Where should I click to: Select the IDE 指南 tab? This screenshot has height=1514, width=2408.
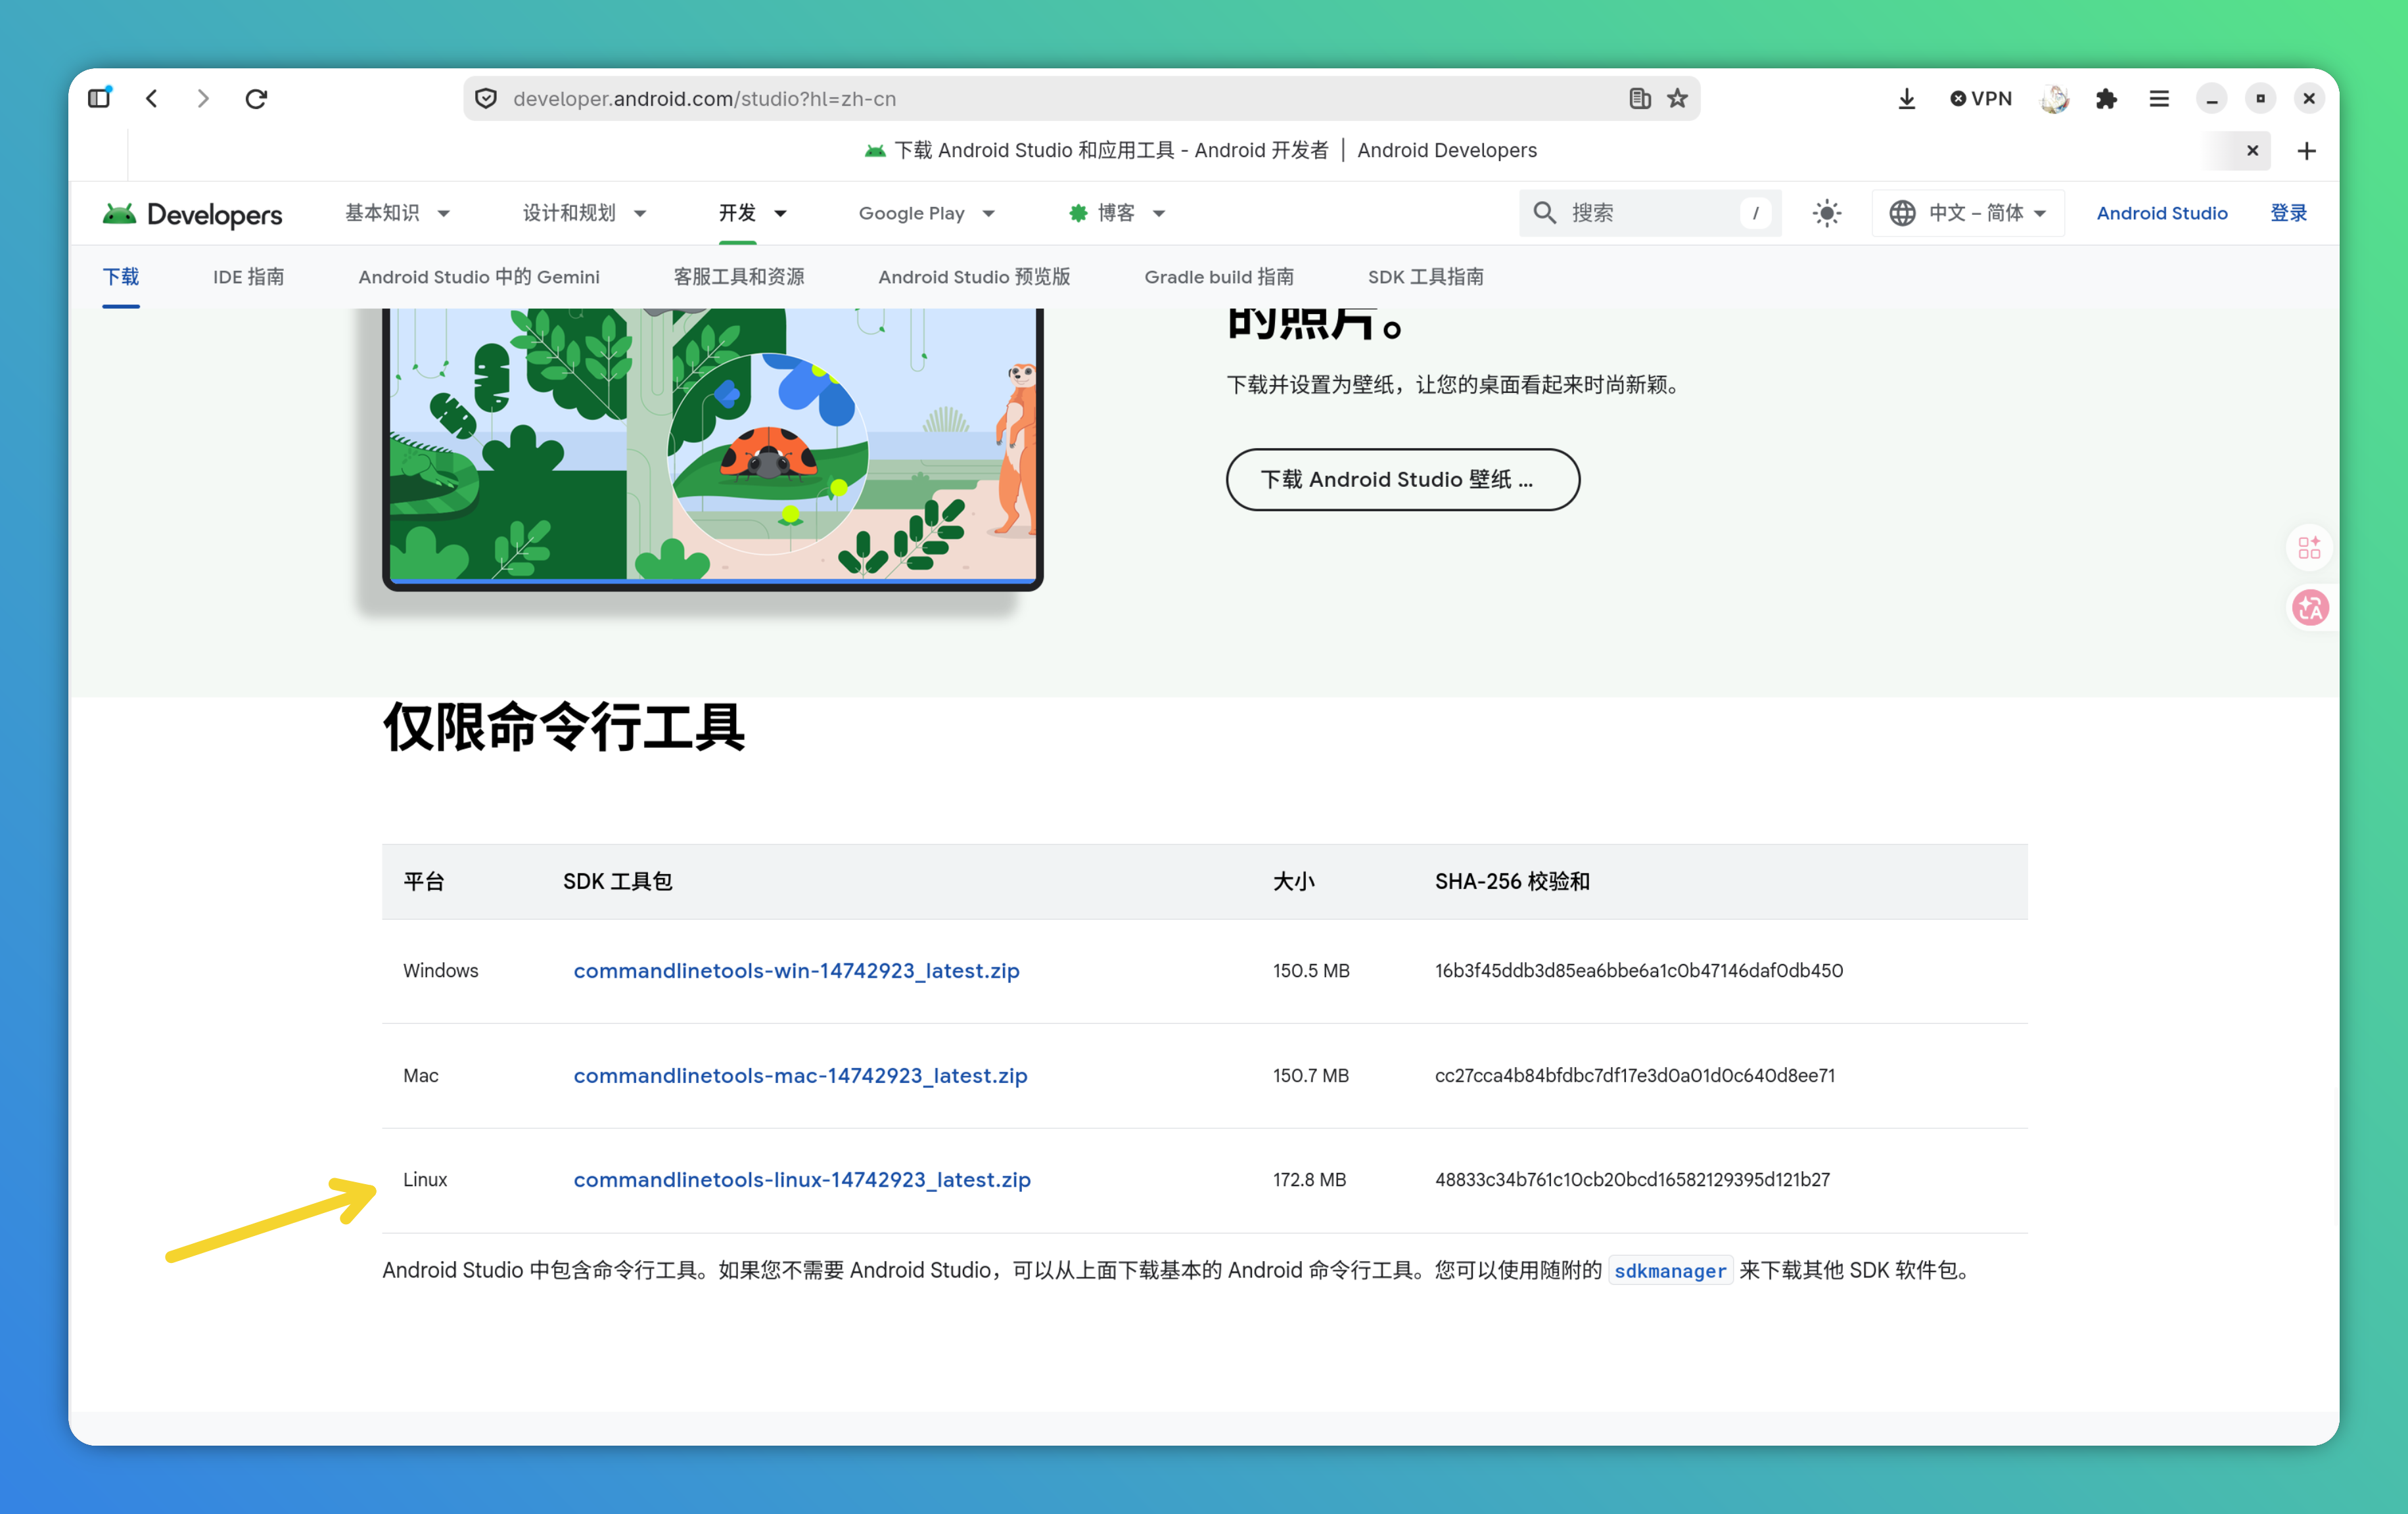point(248,277)
